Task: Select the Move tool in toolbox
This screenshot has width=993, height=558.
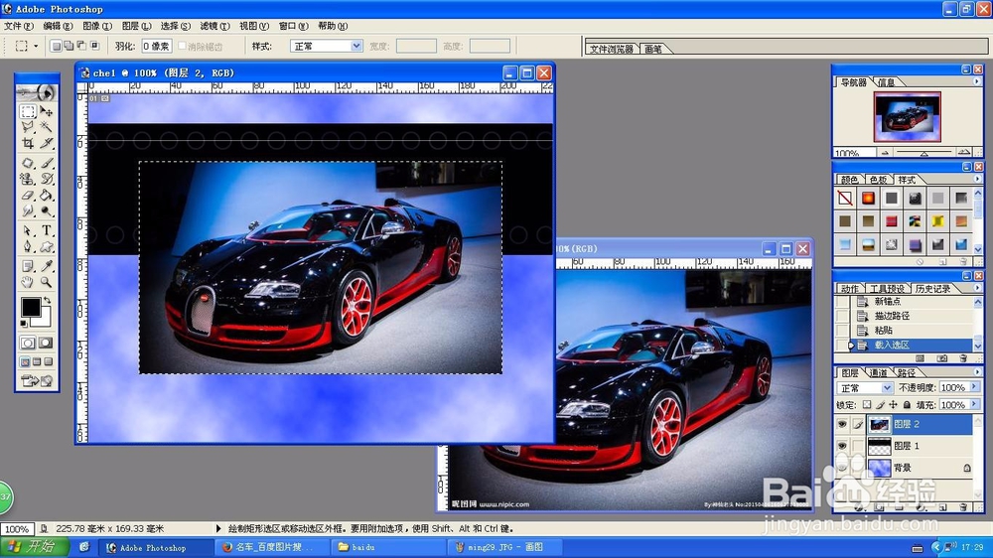Action: point(47,112)
